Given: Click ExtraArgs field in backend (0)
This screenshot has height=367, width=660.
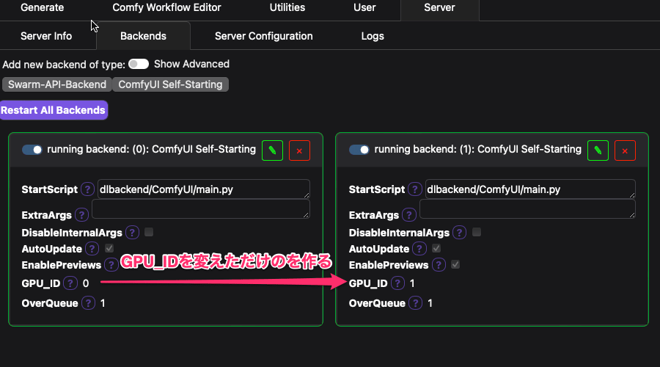Looking at the screenshot, I should coord(201,209).
